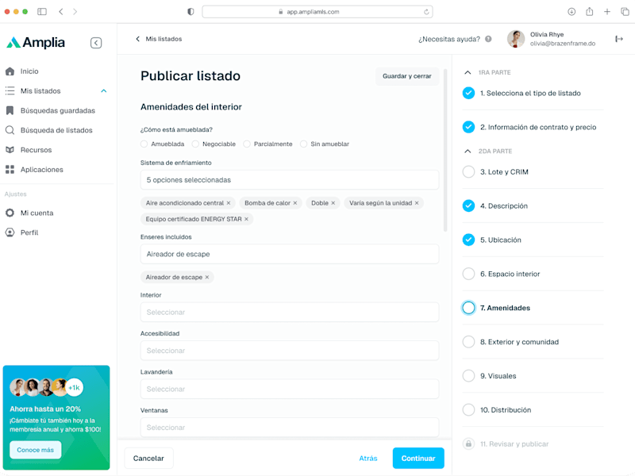The width and height of the screenshot is (635, 476).
Task: Click Guardar y cerrar button
Action: (407, 76)
